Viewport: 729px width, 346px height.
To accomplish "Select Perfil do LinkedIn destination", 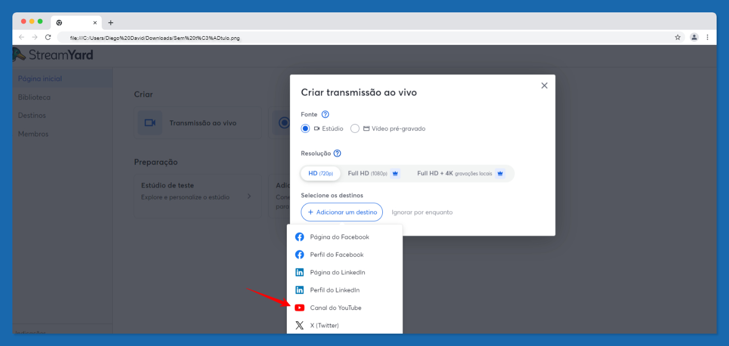I will click(345, 290).
